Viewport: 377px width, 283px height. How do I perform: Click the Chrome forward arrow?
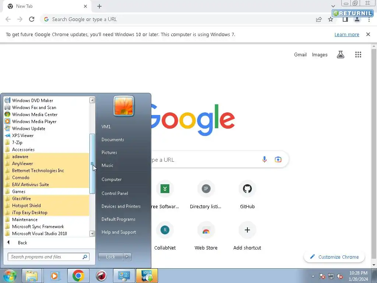click(x=20, y=19)
